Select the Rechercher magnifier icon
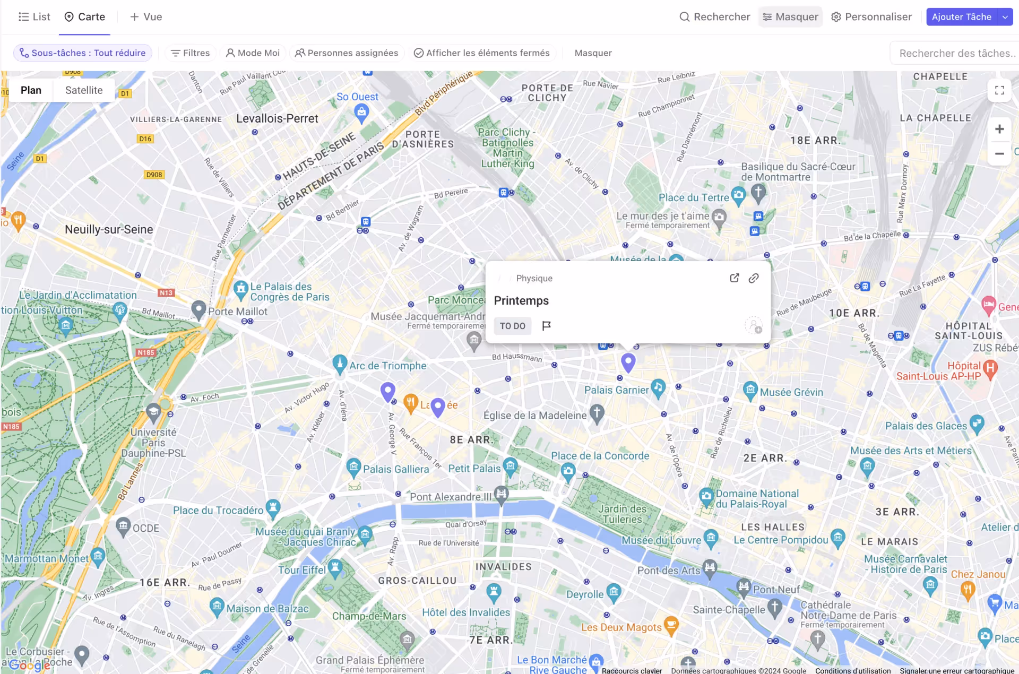 click(x=684, y=16)
